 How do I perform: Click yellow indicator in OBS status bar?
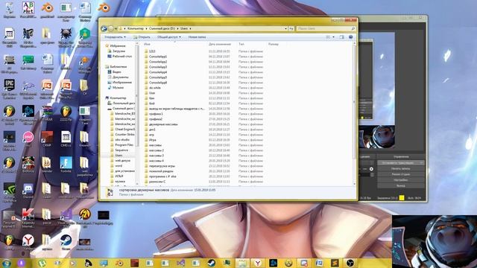(402, 198)
